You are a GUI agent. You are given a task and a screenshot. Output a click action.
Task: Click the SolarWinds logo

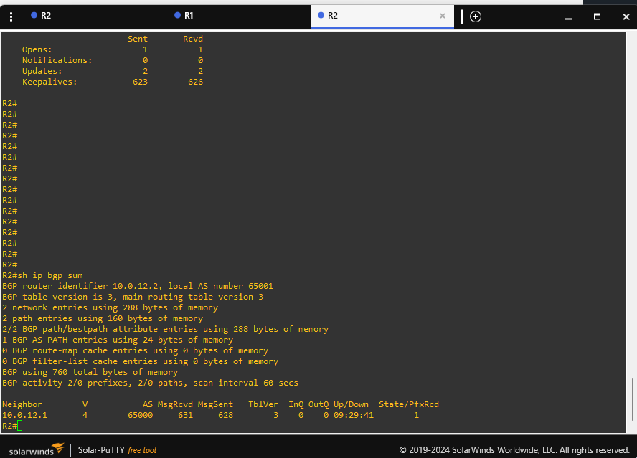[x=37, y=449]
